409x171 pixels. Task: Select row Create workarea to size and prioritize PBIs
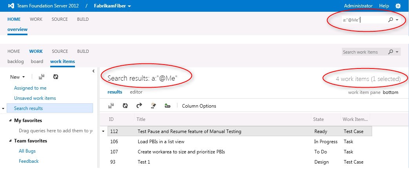[x=240, y=152]
